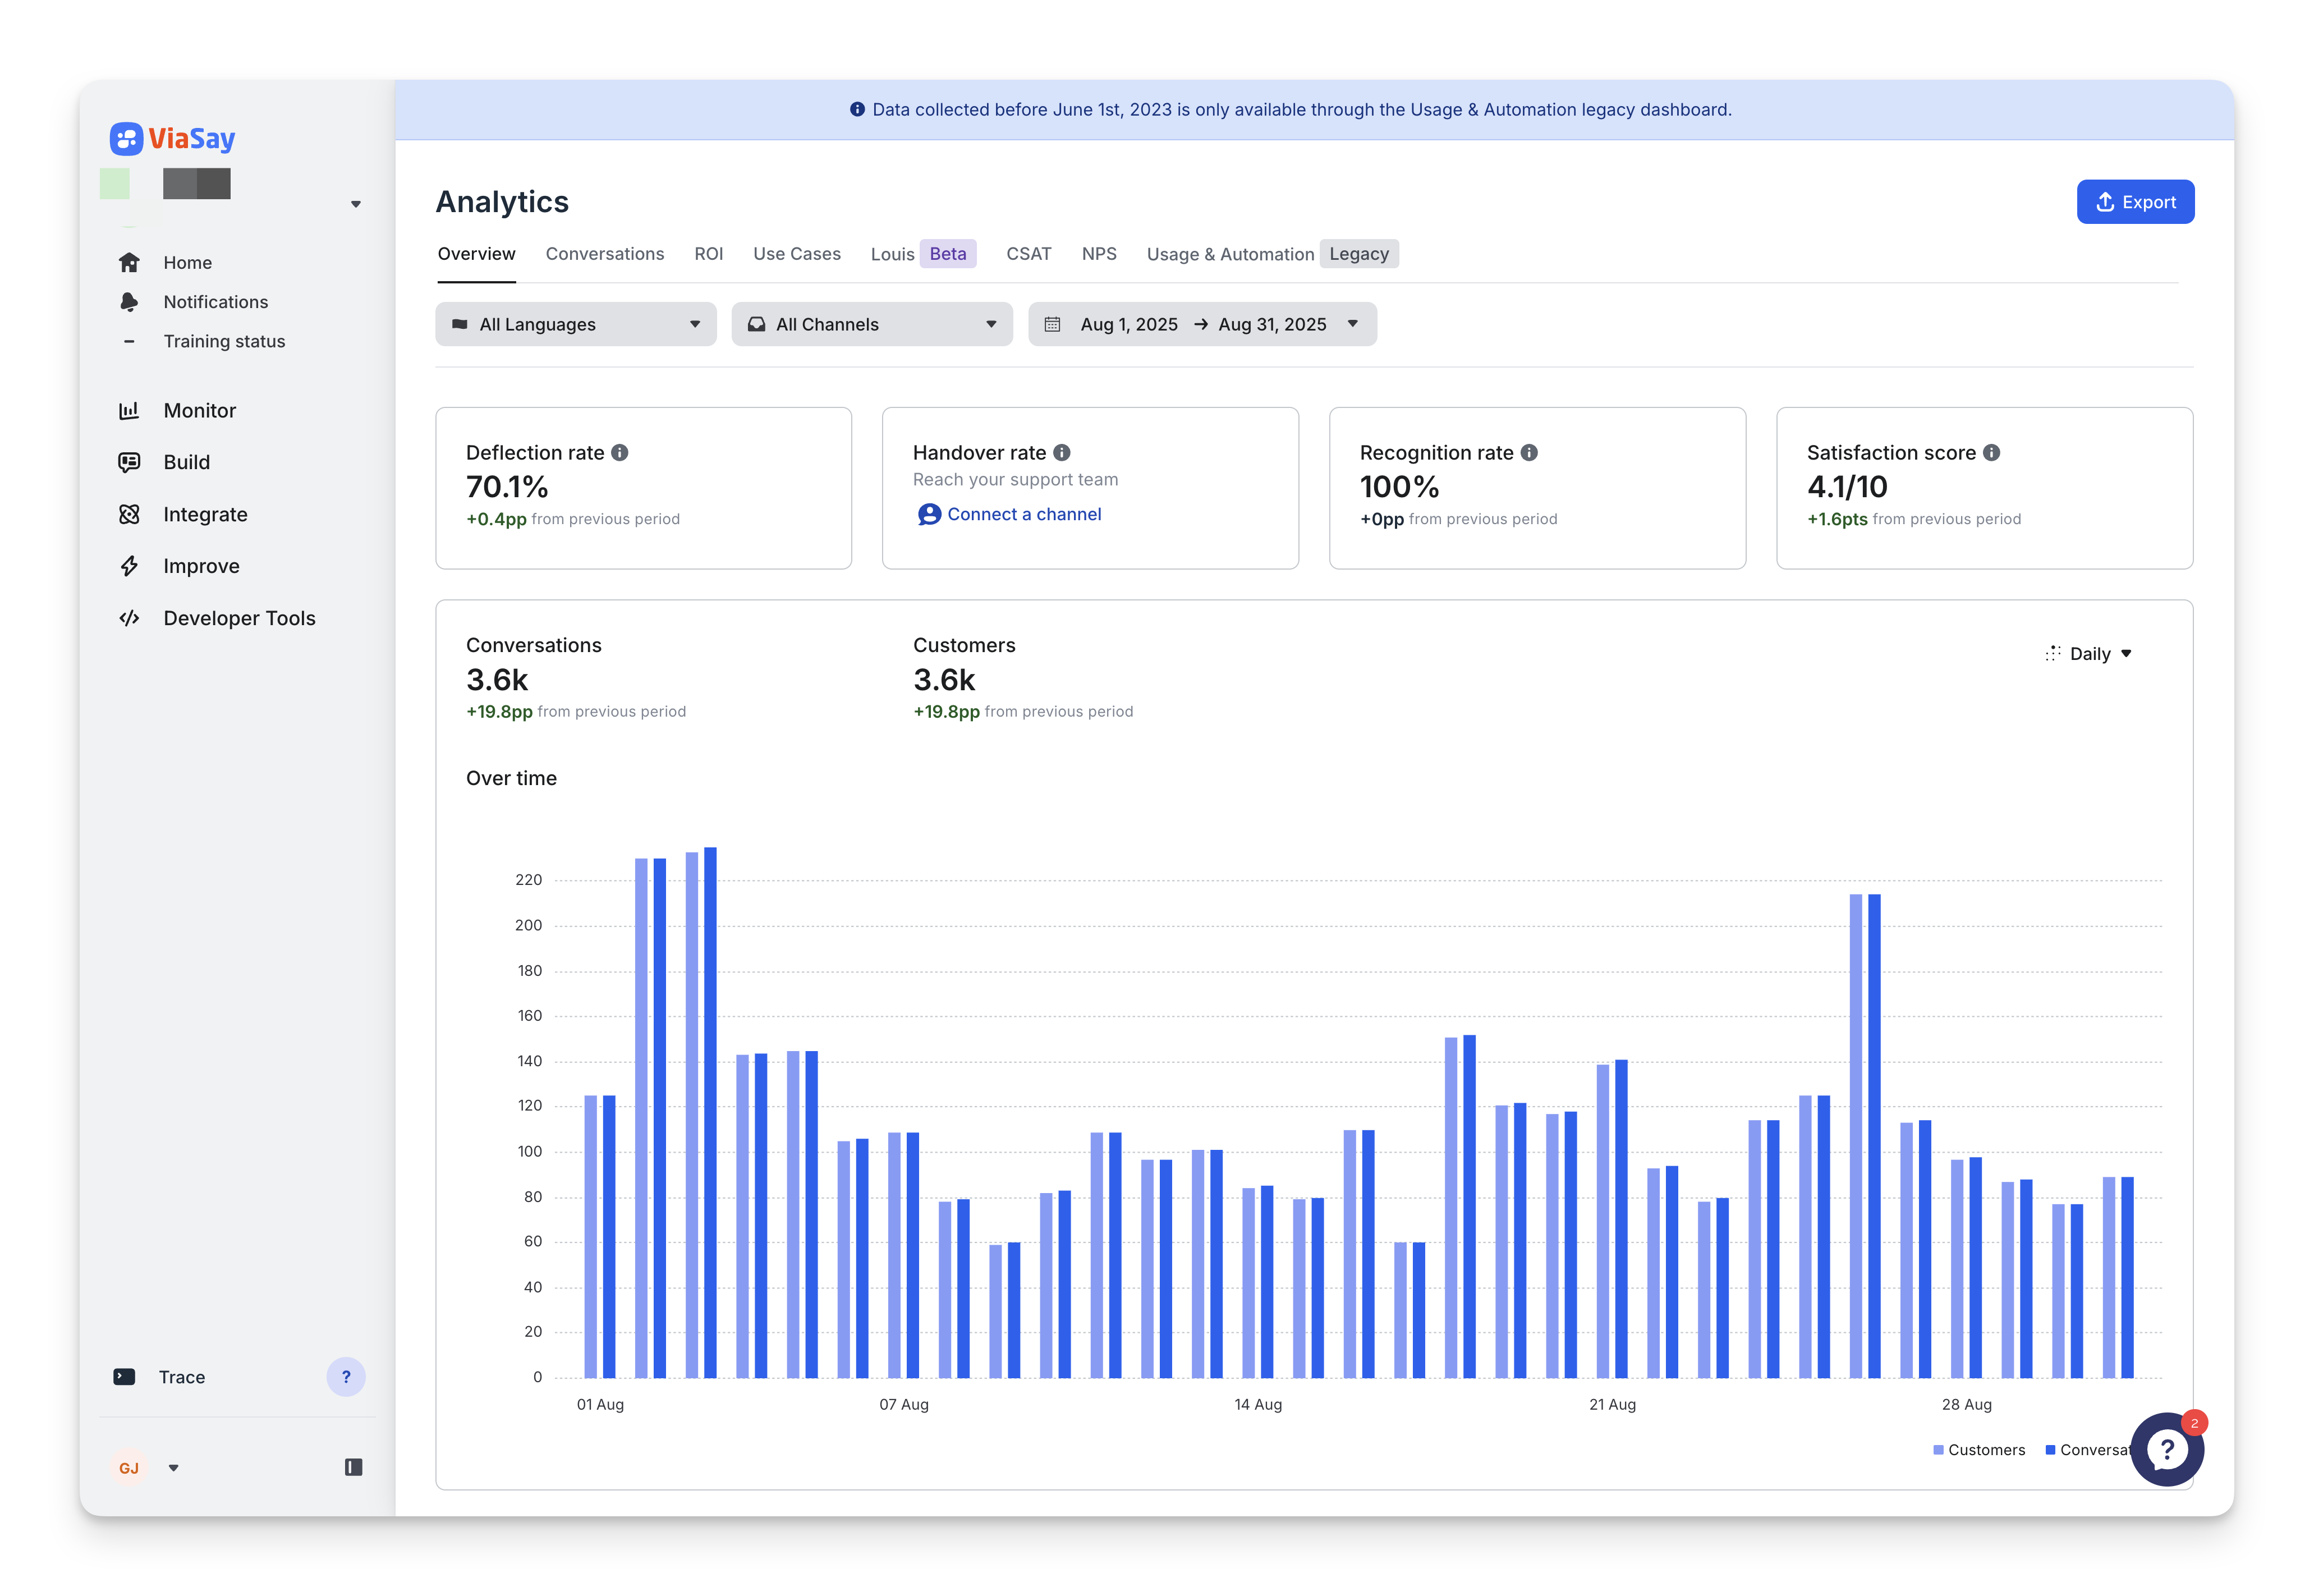Click the Trace help question badge
2314x1596 pixels.
click(346, 1377)
